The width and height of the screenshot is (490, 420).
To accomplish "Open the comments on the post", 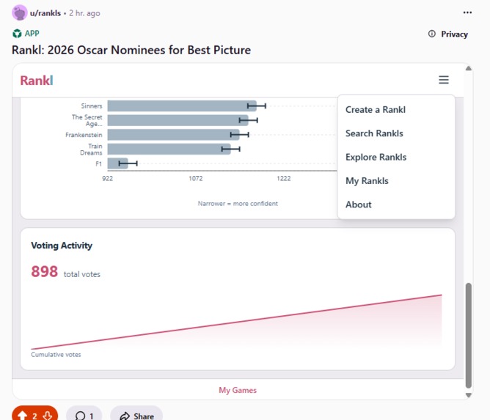I will [84, 416].
